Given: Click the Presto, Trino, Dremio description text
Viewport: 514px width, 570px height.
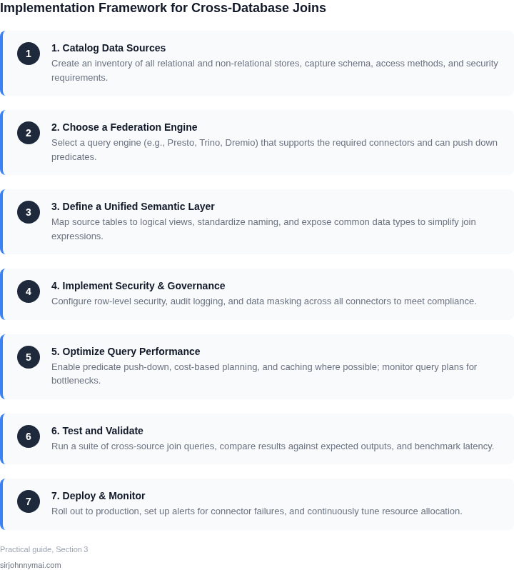Looking at the screenshot, I should 274,150.
